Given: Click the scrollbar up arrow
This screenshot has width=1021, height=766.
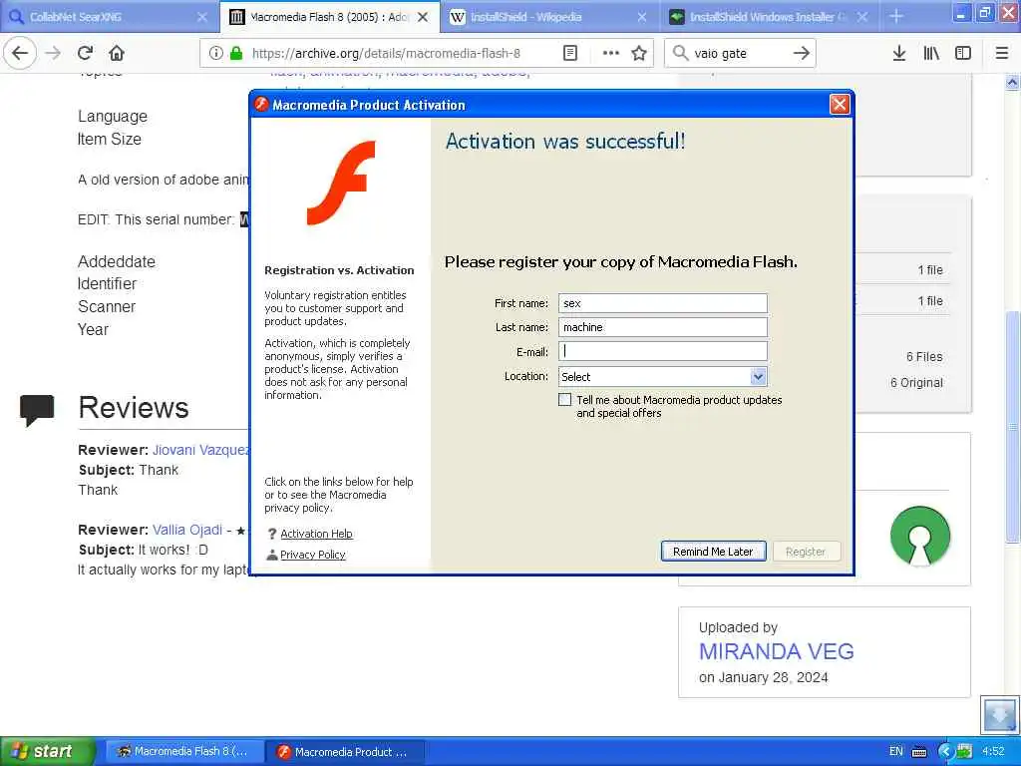Looking at the screenshot, I should 1012,83.
